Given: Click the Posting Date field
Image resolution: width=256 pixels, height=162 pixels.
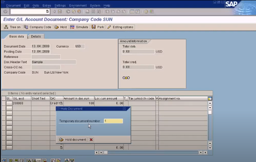Looking at the screenshot, I should [41, 51].
